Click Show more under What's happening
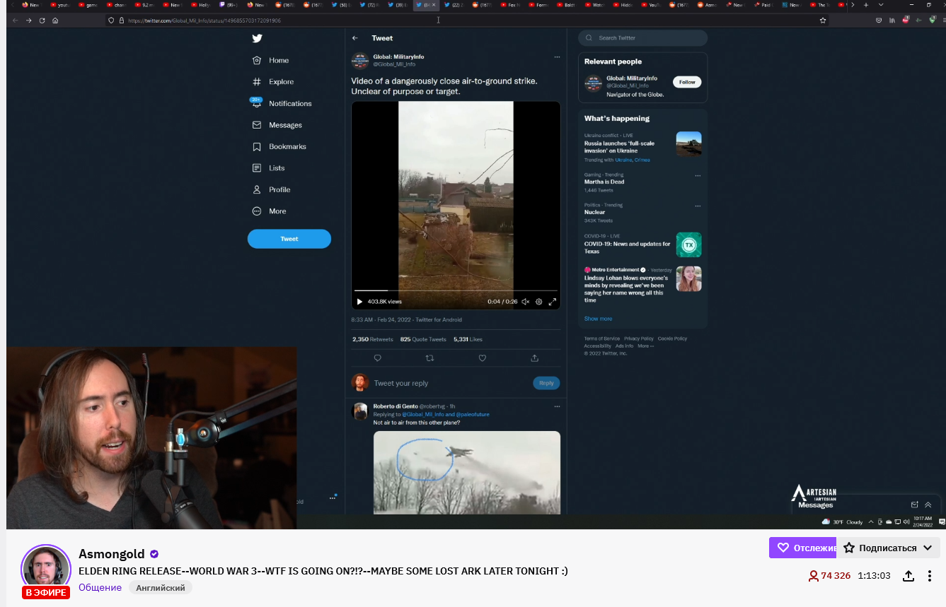Screen dimensions: 946x607 [598, 319]
